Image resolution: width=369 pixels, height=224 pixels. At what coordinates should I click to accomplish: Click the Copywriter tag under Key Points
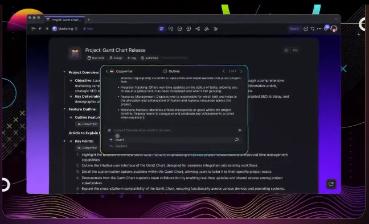(x=87, y=148)
